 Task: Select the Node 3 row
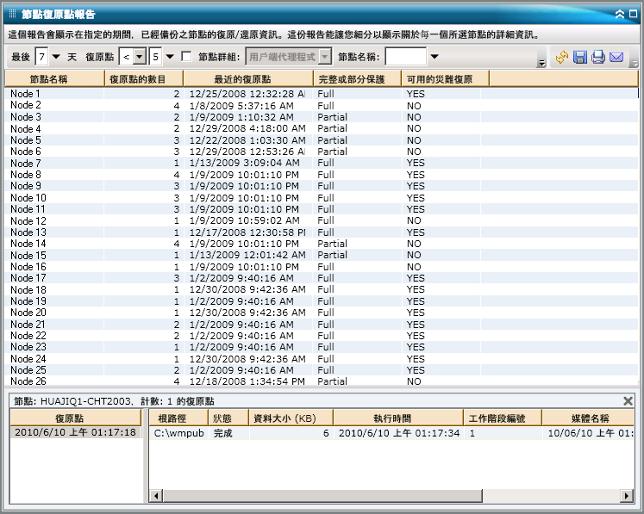pyautogui.click(x=322, y=117)
